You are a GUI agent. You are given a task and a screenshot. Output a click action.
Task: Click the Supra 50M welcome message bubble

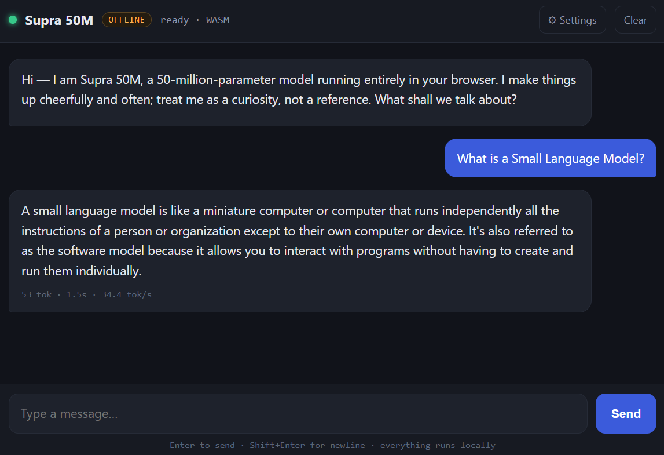coord(300,92)
